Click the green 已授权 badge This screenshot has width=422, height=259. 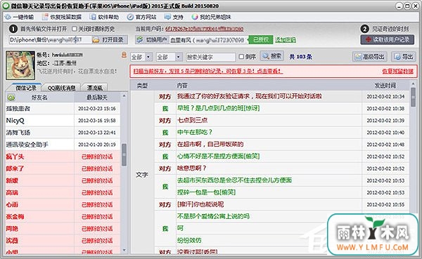click(x=261, y=40)
